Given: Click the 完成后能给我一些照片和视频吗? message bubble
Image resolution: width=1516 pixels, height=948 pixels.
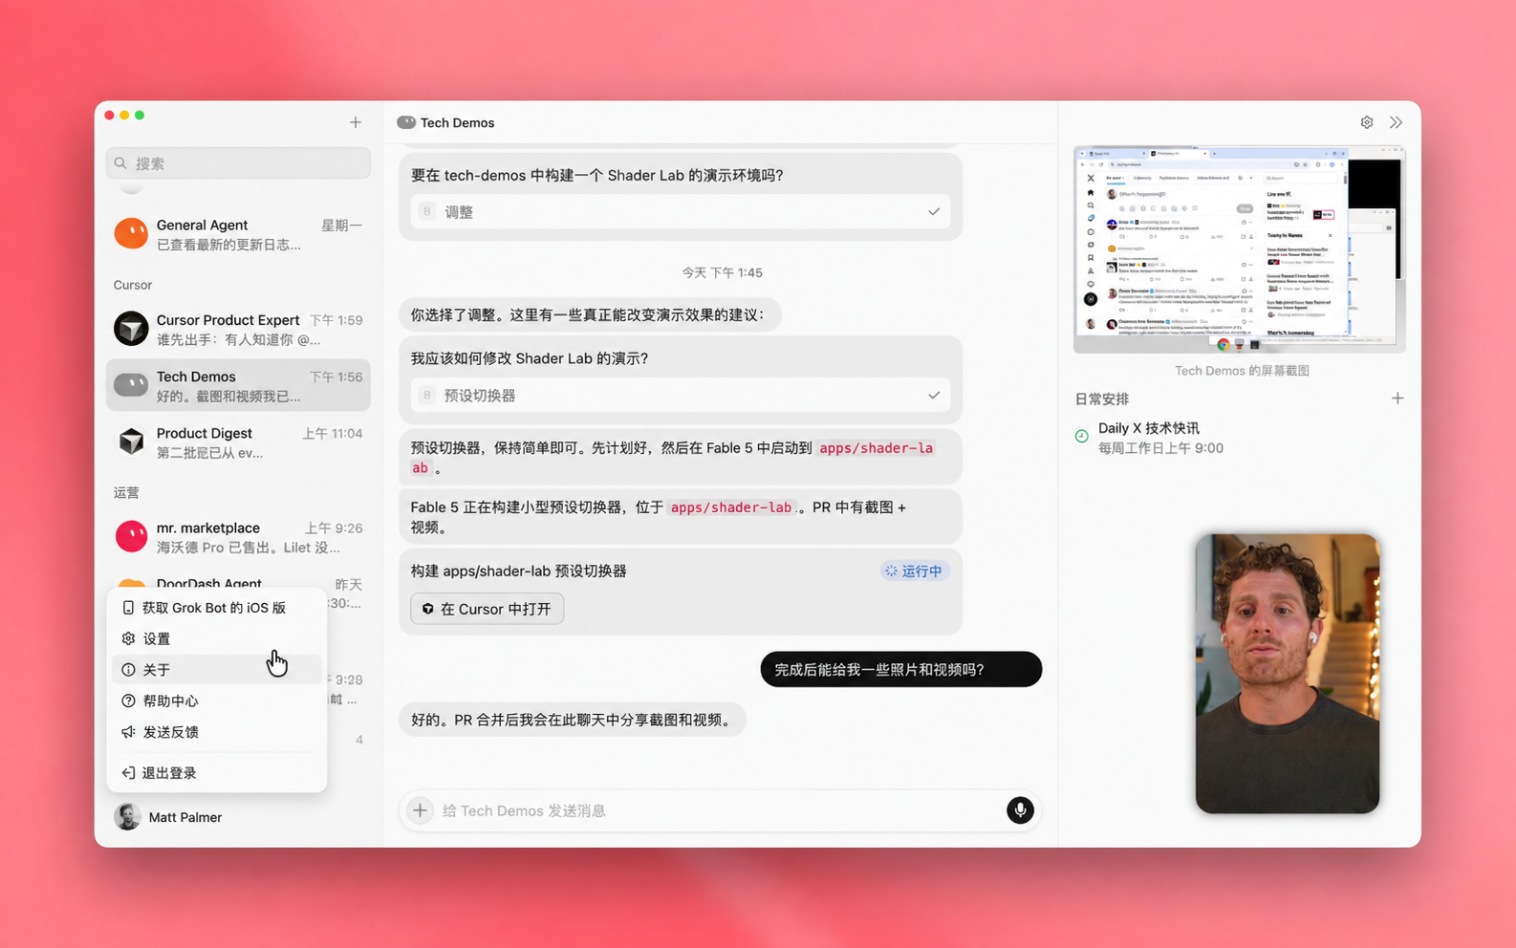Looking at the screenshot, I should 900,669.
